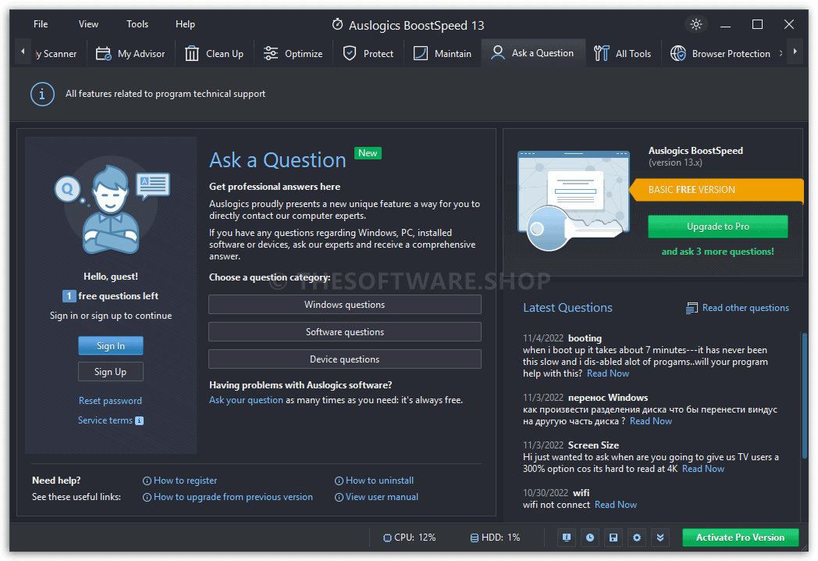Click the Read other questions link
The width and height of the screenshot is (818, 561).
[745, 308]
